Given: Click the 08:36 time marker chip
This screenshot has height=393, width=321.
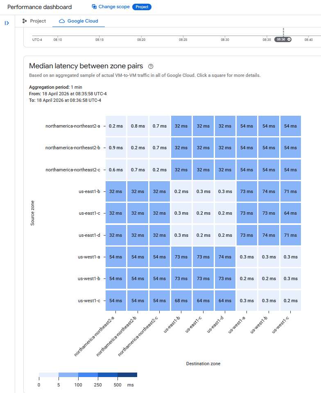Looking at the screenshot, I should point(280,39).
